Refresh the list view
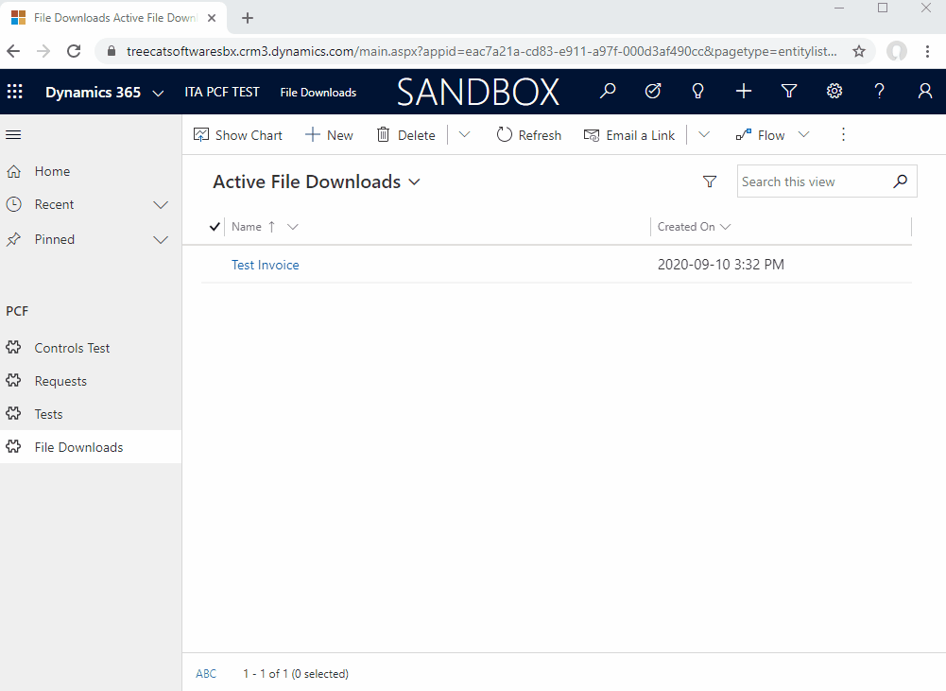946x691 pixels. 529,135
